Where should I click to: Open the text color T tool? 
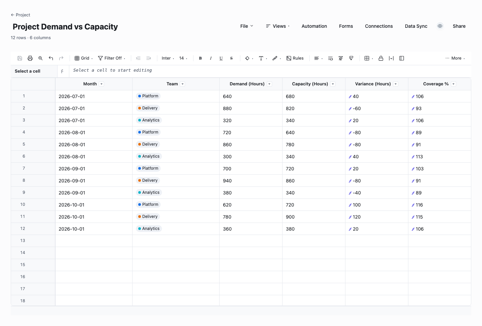263,58
